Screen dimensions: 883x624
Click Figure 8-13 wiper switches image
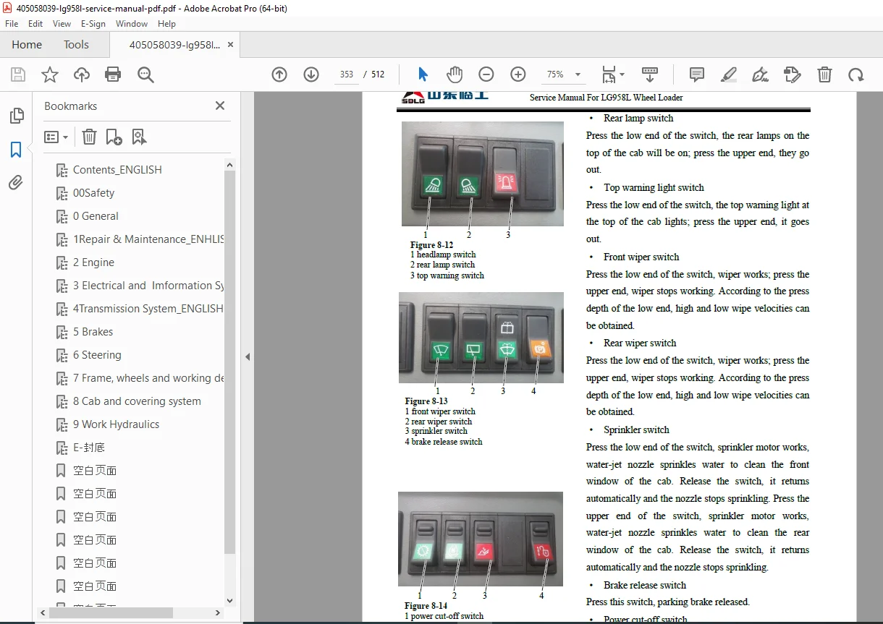pyautogui.click(x=481, y=338)
